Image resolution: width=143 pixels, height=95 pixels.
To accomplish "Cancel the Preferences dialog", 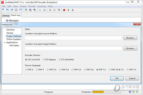I will [132, 78].
